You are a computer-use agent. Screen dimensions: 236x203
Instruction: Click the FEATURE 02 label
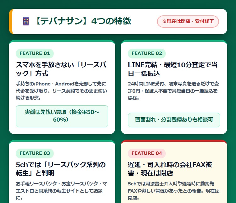pos(147,53)
